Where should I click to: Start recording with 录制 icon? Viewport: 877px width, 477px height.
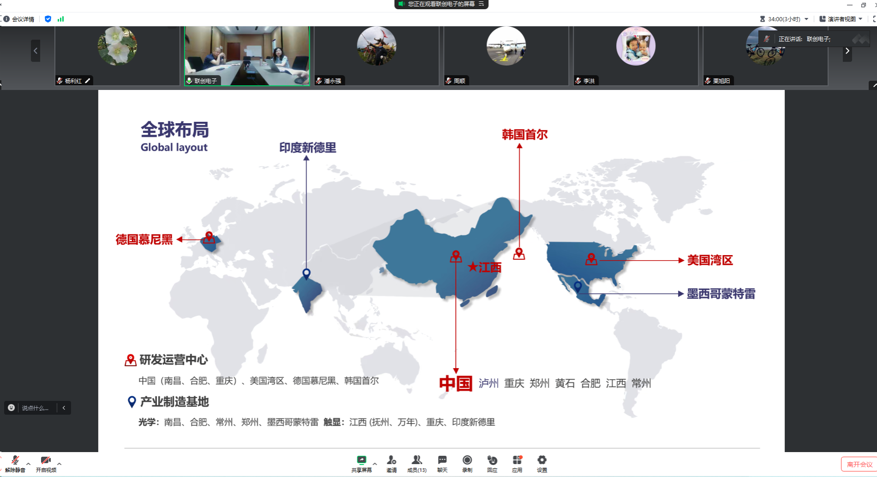pos(467,463)
